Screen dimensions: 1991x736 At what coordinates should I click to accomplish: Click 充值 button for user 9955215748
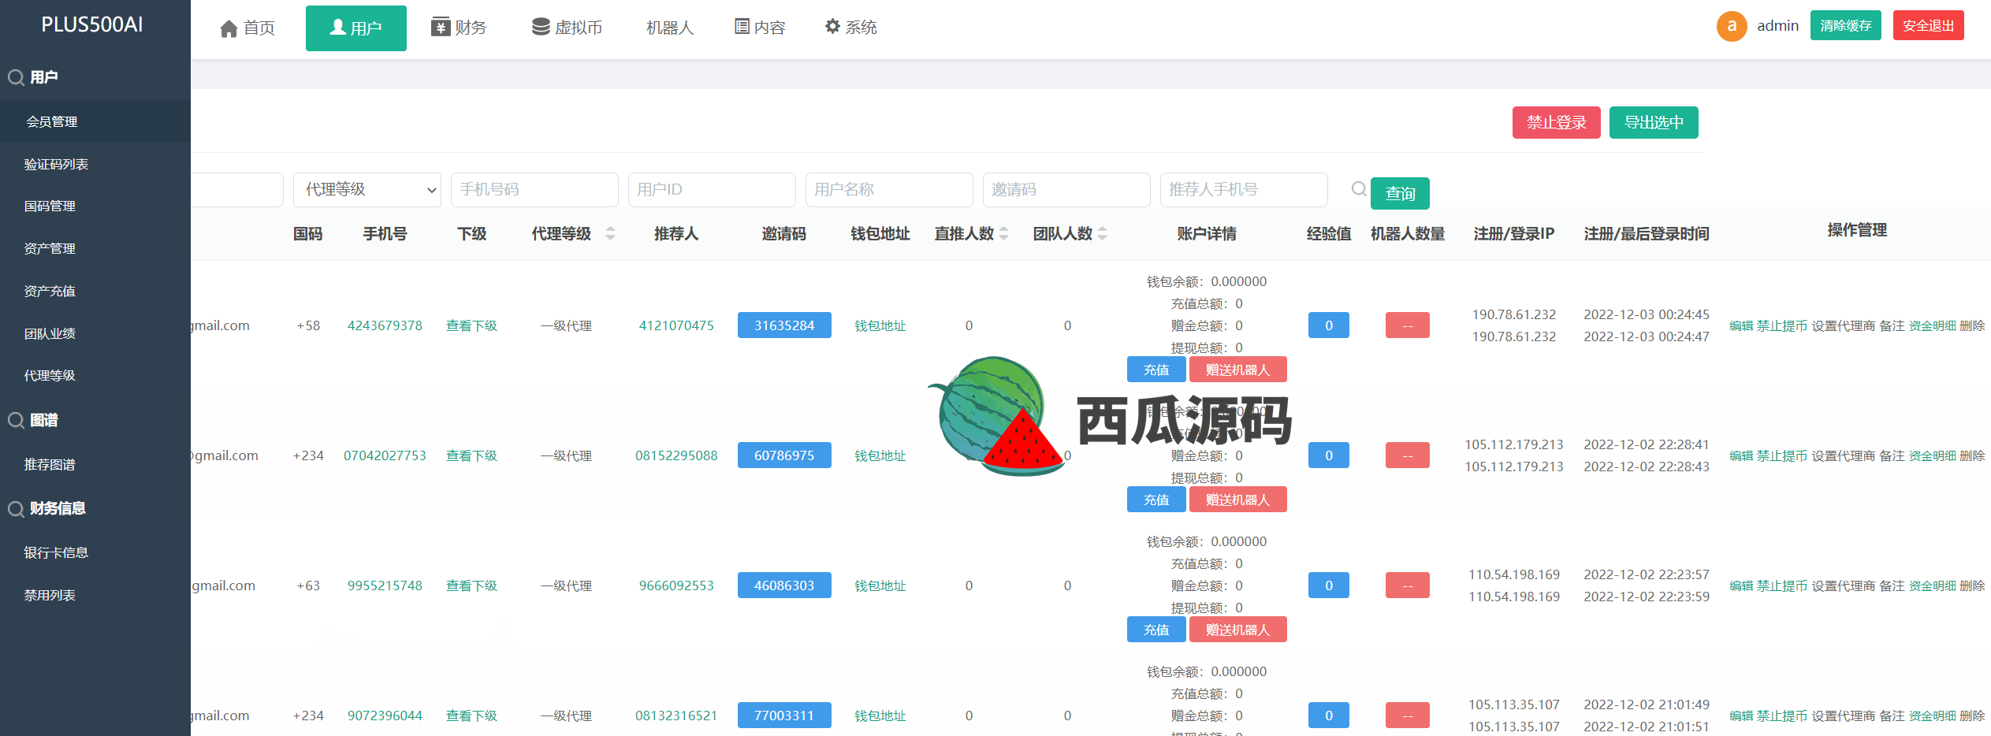pos(1156,630)
